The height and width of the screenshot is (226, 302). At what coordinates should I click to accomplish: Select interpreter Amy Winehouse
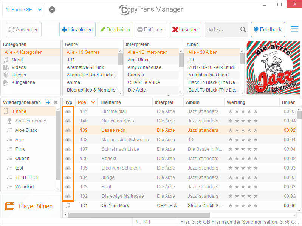151,67
